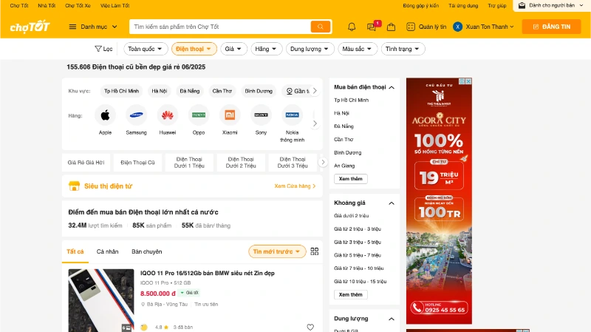Click the Lọc filter funnel icon
The image size is (591, 332).
pos(98,49)
